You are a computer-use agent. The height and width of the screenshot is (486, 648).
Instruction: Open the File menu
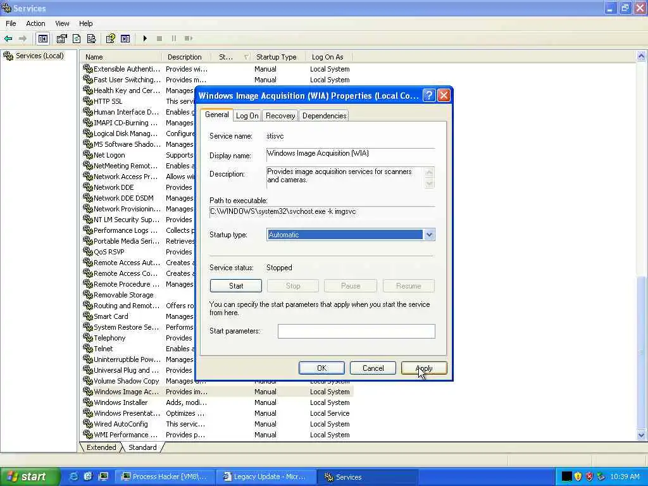click(x=11, y=23)
